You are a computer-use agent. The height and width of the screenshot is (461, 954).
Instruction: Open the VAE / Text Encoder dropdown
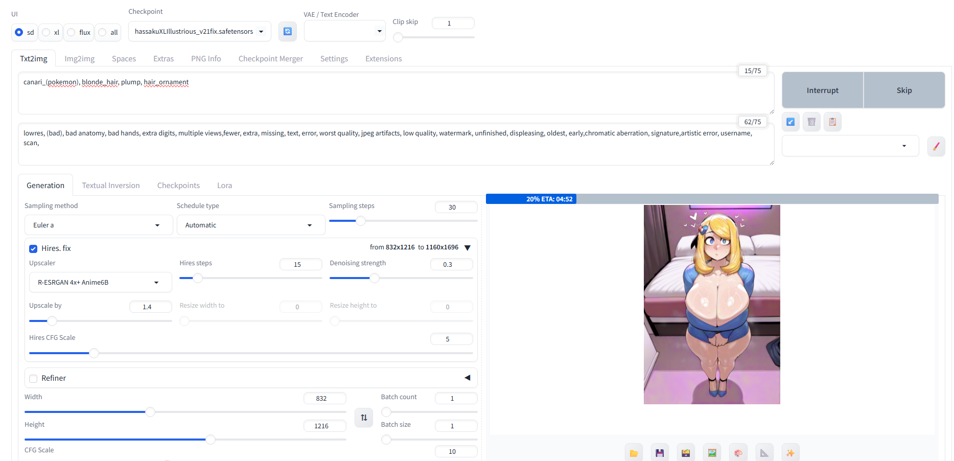click(344, 31)
